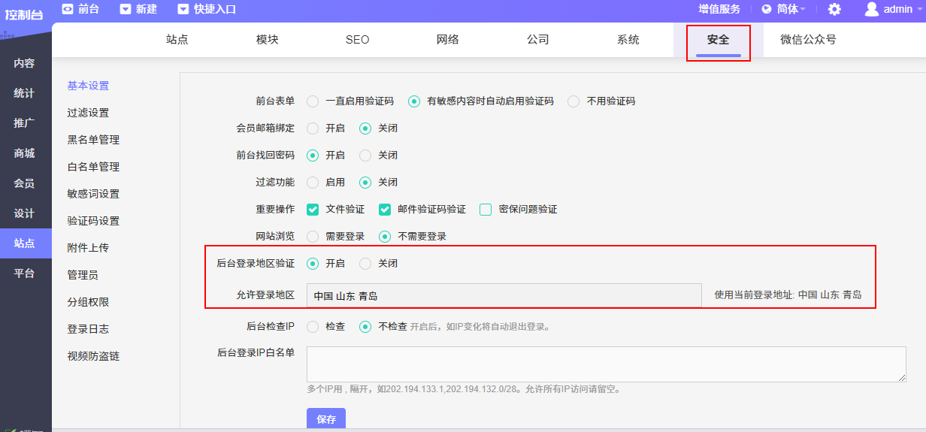
Task: Open the settings gear icon
Action: coord(834,9)
